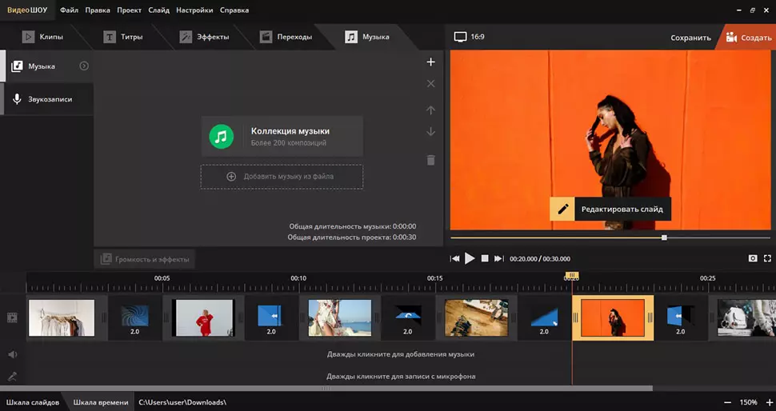Go back to the previous slide

click(x=455, y=258)
